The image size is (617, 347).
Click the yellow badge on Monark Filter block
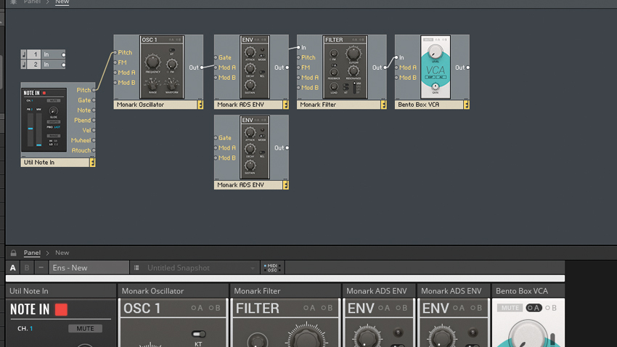(384, 105)
